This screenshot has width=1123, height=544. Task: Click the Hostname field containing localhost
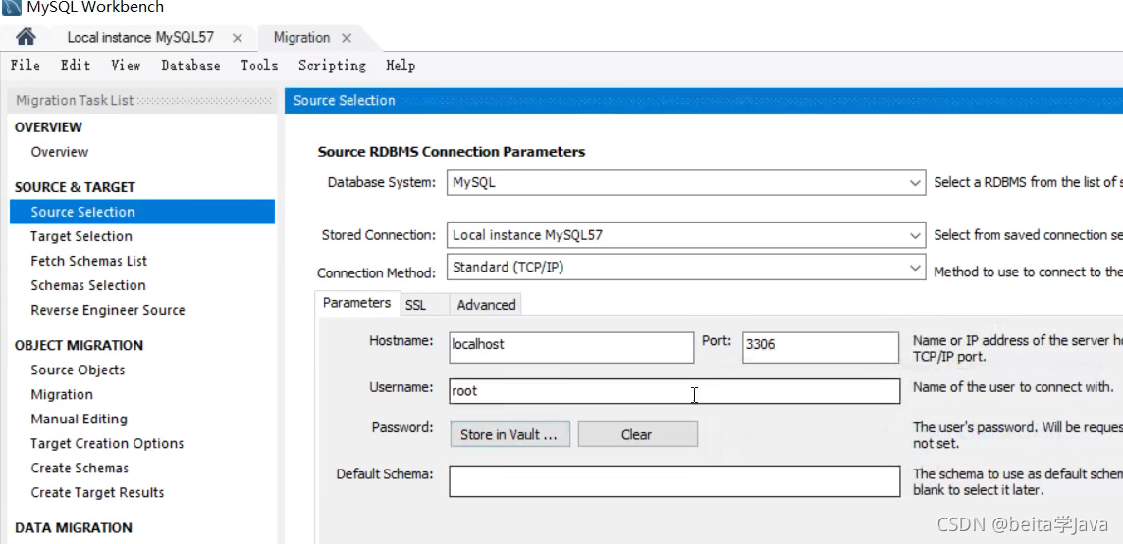pyautogui.click(x=571, y=347)
